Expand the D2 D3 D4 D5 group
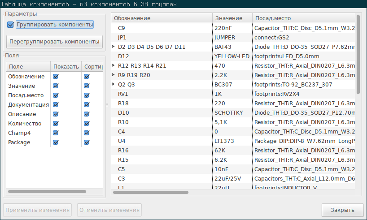This screenshot has height=220, width=367. [x=113, y=47]
